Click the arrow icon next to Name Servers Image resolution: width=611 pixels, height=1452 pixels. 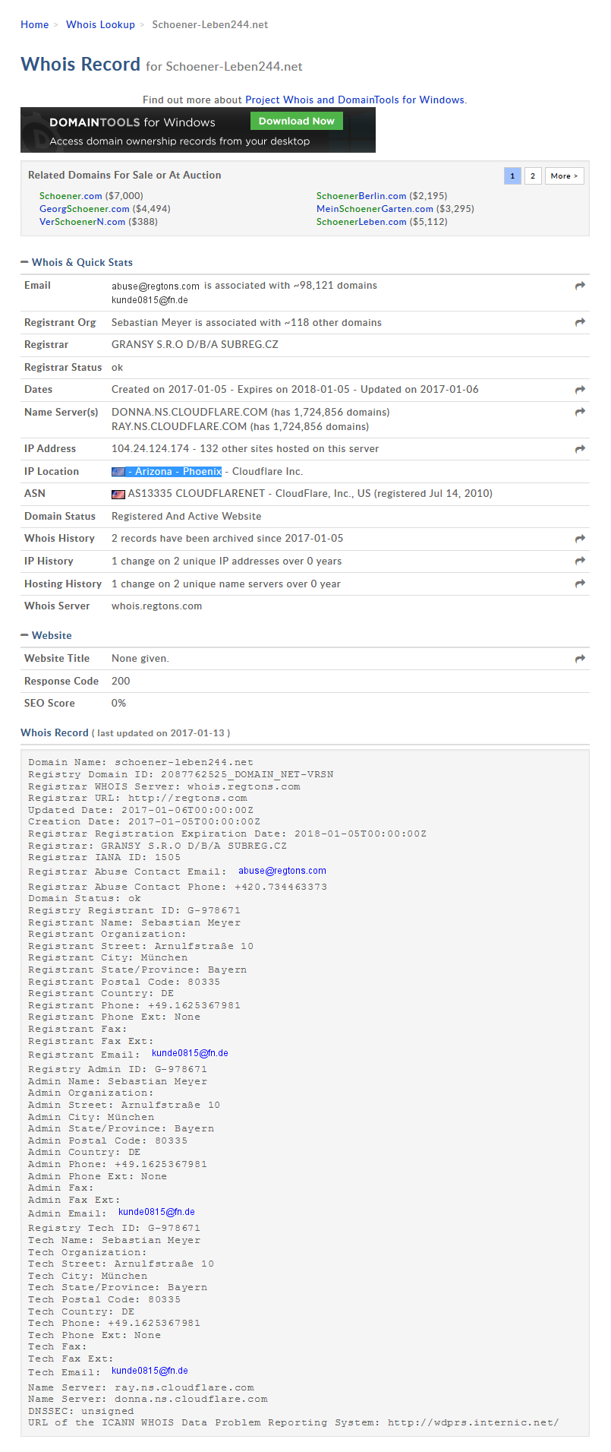[580, 412]
